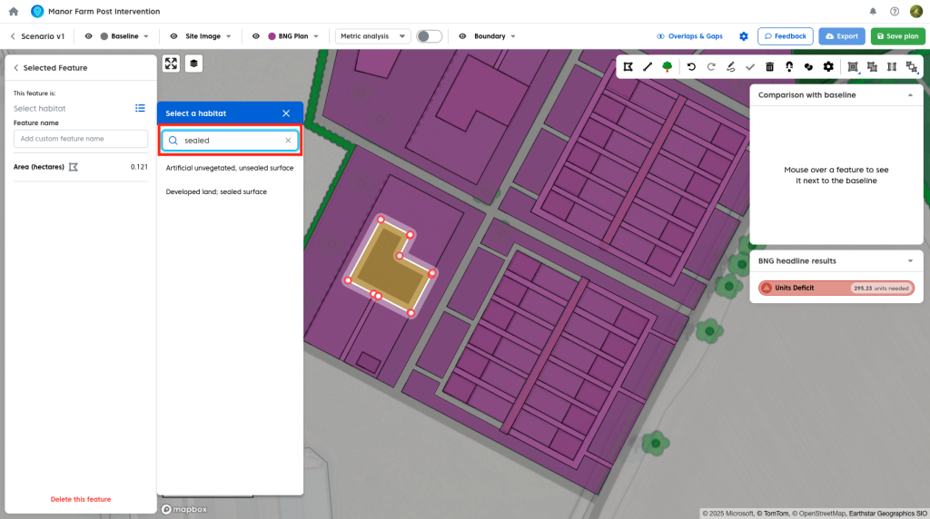
Task: Choose 'Developed land; sealed surface' habitat
Action: (216, 191)
